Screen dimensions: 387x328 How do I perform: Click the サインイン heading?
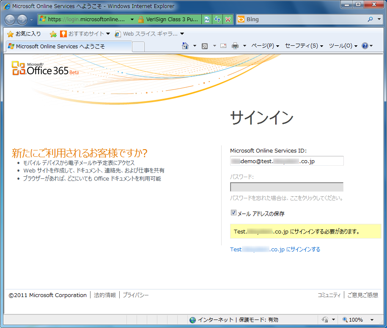click(262, 118)
